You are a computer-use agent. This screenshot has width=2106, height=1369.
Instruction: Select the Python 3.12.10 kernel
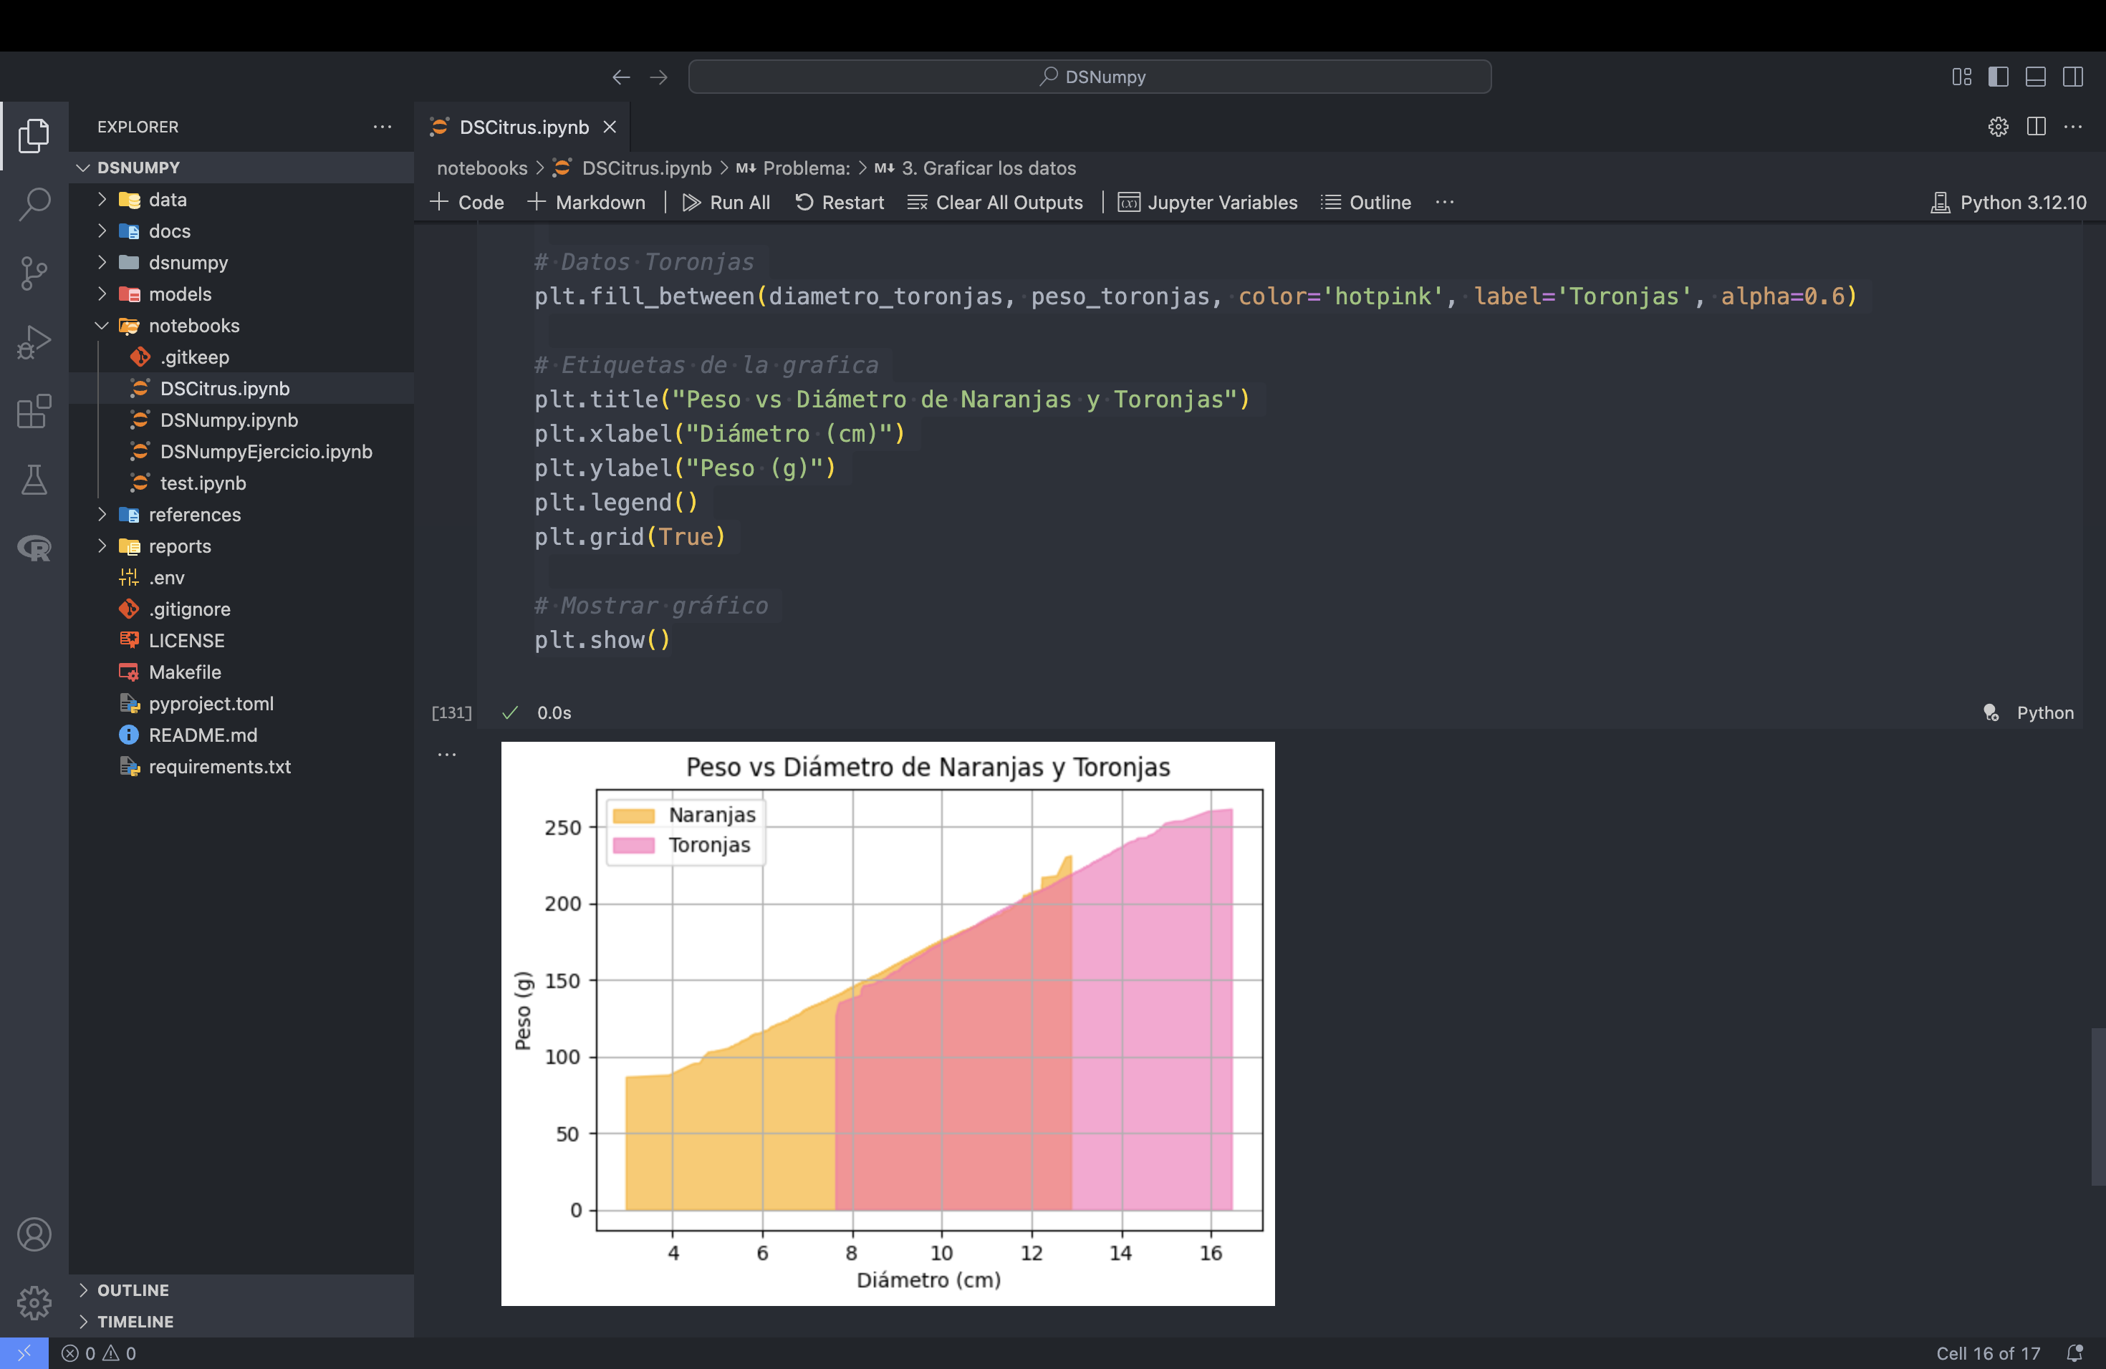(2008, 203)
